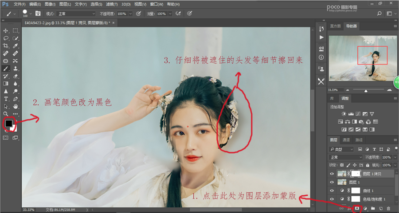This screenshot has height=213, width=399.
Task: Toggle visibility of 色相/饱和度 1 layer
Action: (x=332, y=199)
